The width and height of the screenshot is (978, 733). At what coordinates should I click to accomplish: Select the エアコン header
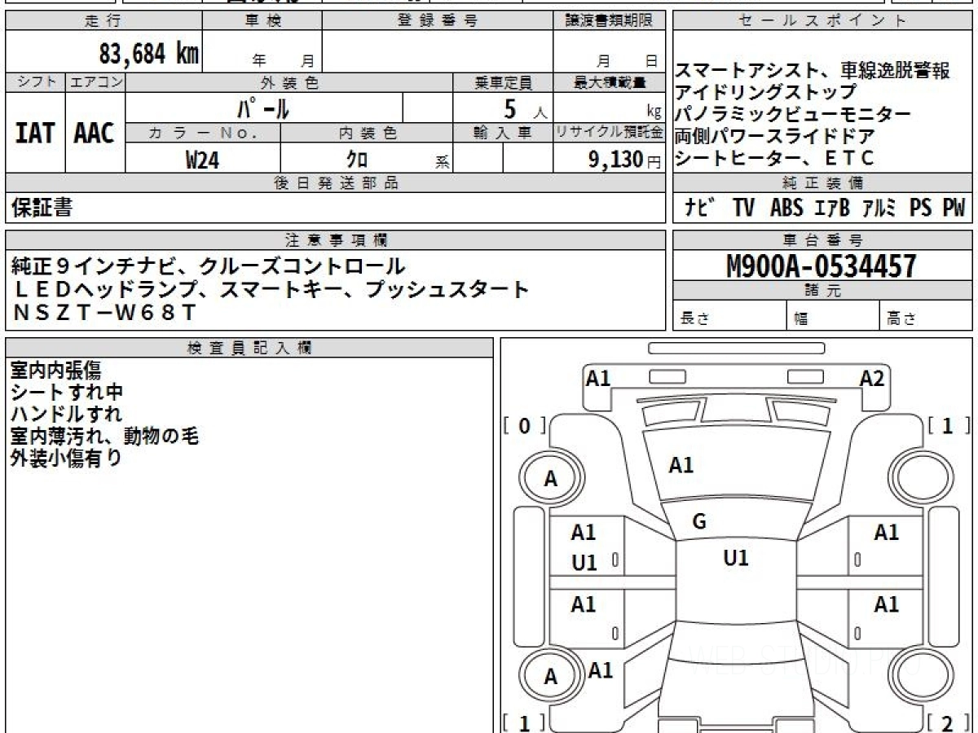click(x=95, y=83)
